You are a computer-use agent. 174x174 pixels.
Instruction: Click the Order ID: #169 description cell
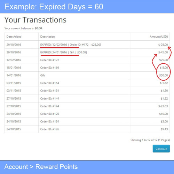(50, 68)
